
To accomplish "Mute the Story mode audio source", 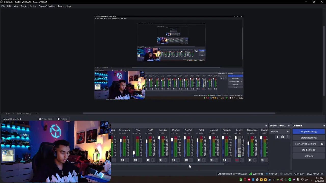I will 250,160.
